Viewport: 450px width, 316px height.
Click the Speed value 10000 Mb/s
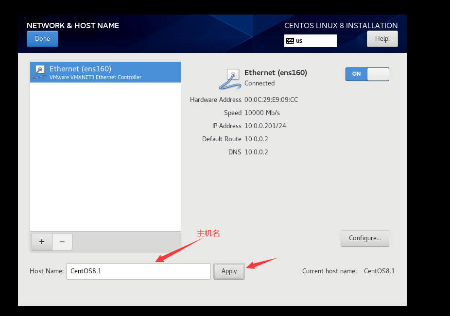262,113
